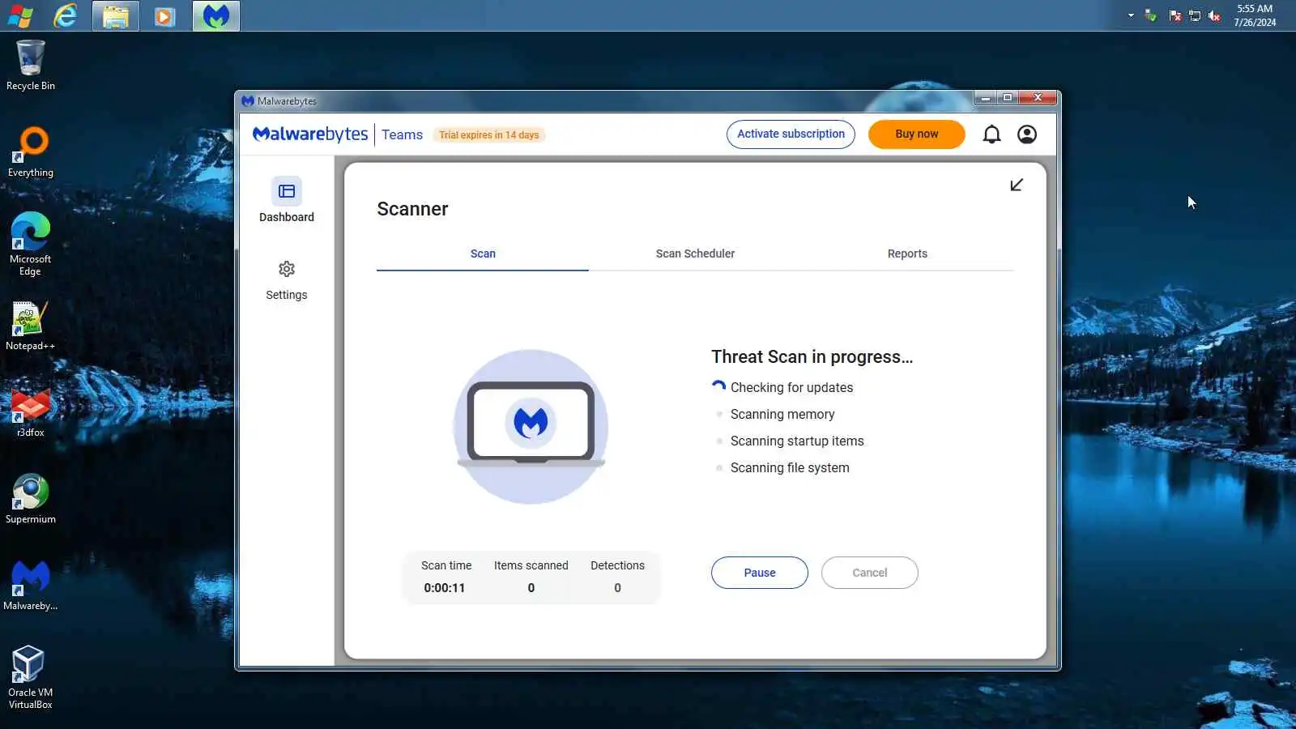Show hidden system tray icons
The height and width of the screenshot is (729, 1296).
point(1131,15)
